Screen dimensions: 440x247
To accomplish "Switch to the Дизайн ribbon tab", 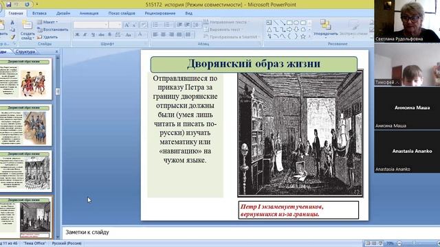I will (63, 13).
